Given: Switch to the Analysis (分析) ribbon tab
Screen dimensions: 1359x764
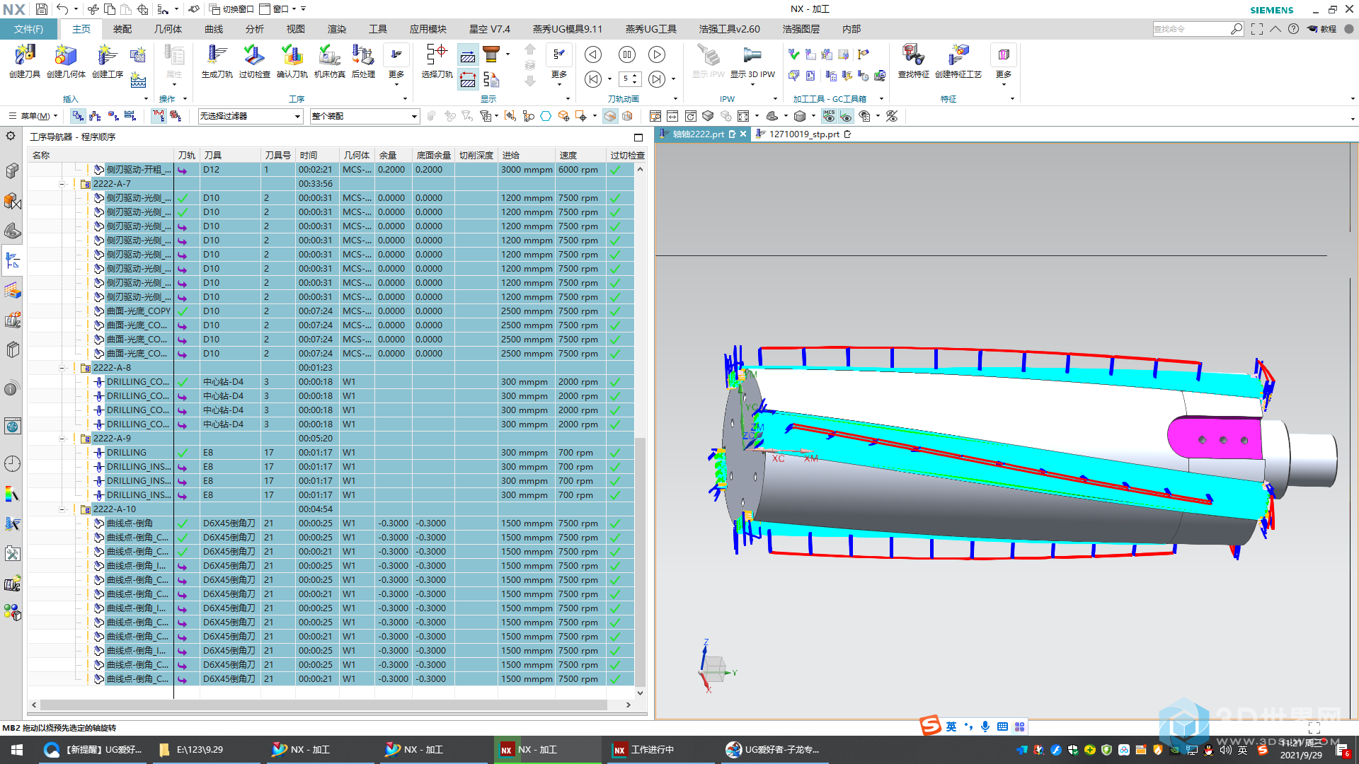Looking at the screenshot, I should click(255, 29).
